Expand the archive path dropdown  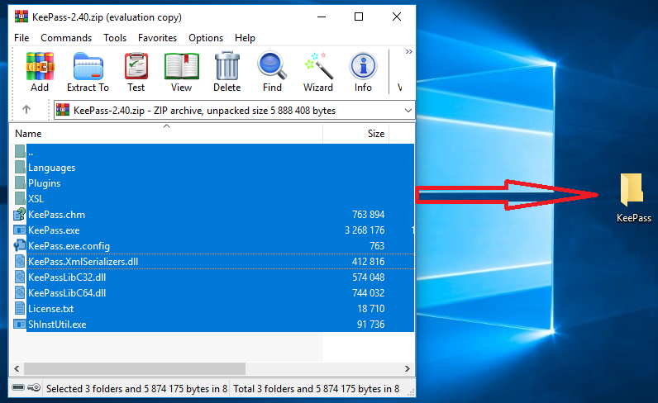(408, 110)
